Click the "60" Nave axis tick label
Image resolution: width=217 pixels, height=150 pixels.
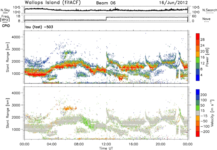pyautogui.click(x=194, y=16)
